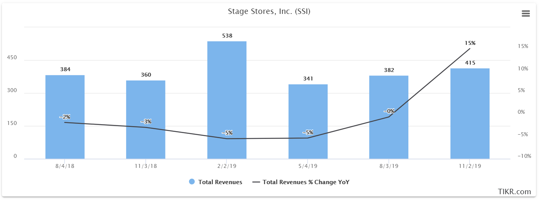Select the 11/2/19 revenue bar
This screenshot has height=200, width=541.
470,114
